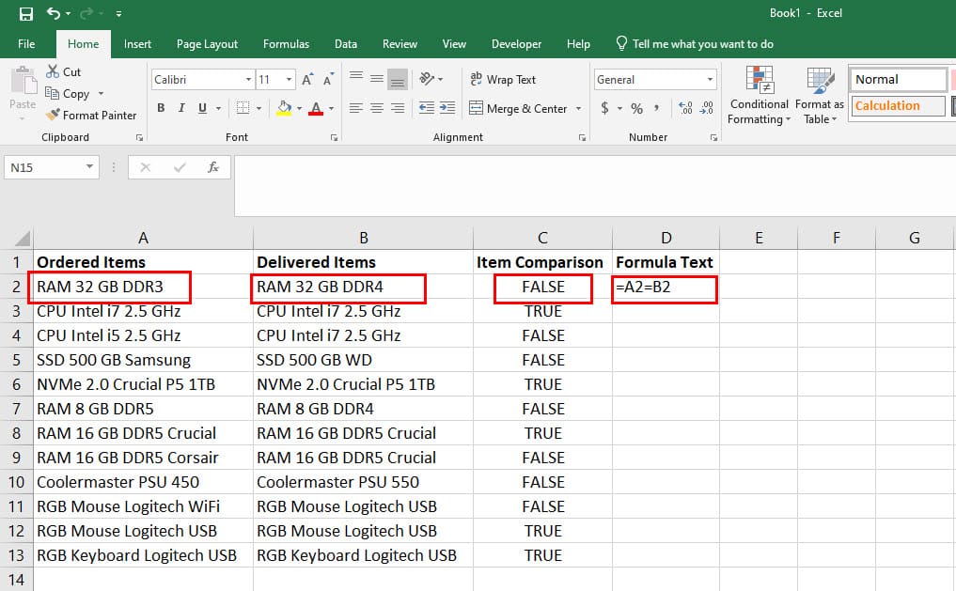The height and width of the screenshot is (591, 956).
Task: Select column C header
Action: [542, 238]
